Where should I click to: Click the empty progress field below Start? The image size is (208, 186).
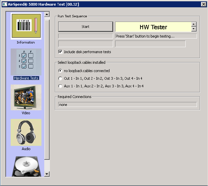tap(86, 36)
